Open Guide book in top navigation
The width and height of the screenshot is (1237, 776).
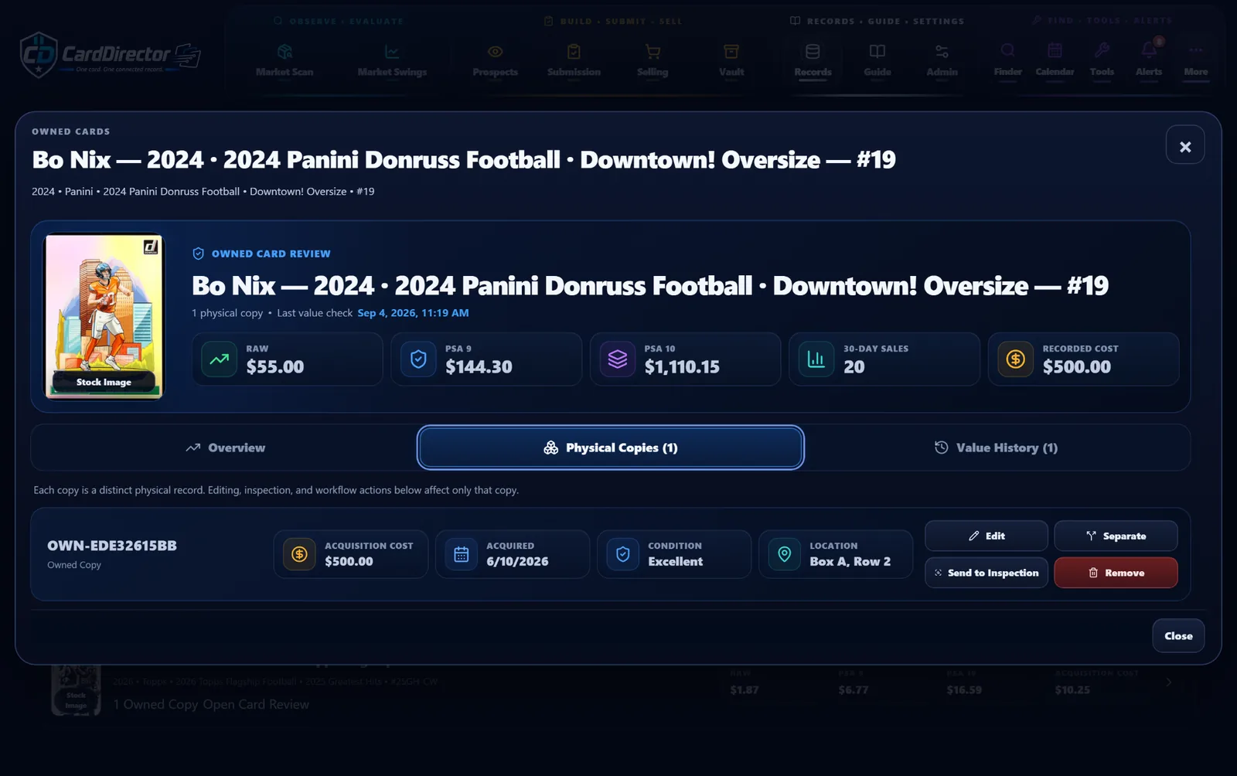(877, 60)
